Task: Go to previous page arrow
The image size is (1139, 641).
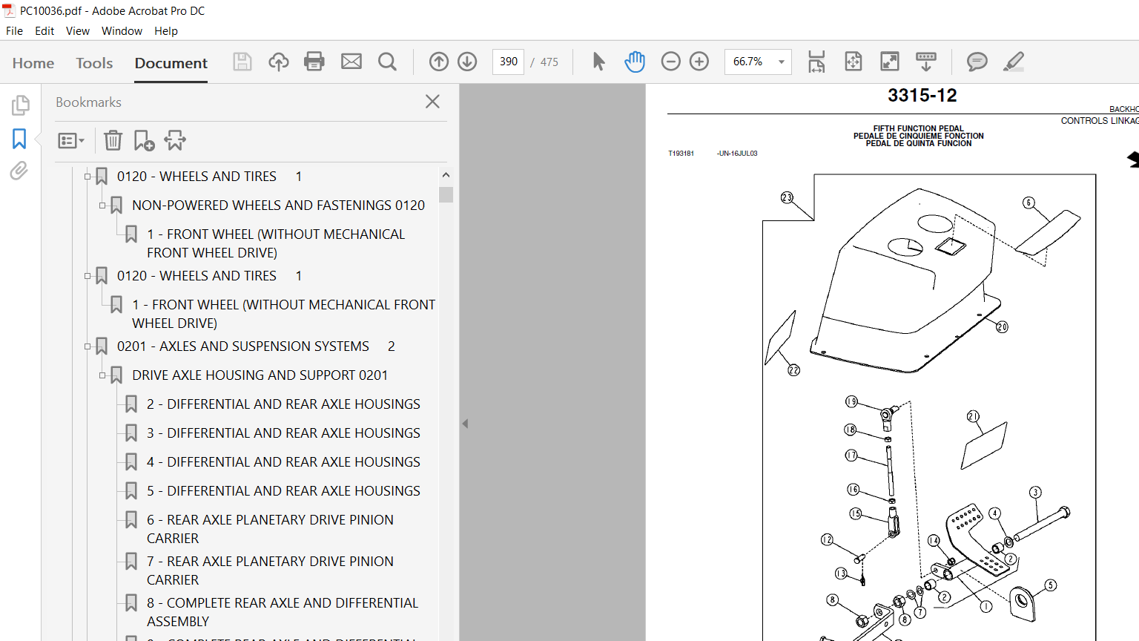Action: pyautogui.click(x=439, y=62)
